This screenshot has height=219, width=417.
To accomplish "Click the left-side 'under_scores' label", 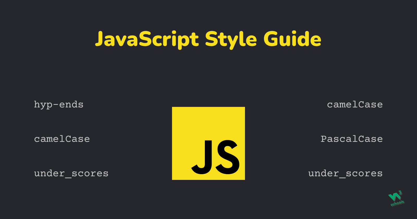I will (71, 173).
